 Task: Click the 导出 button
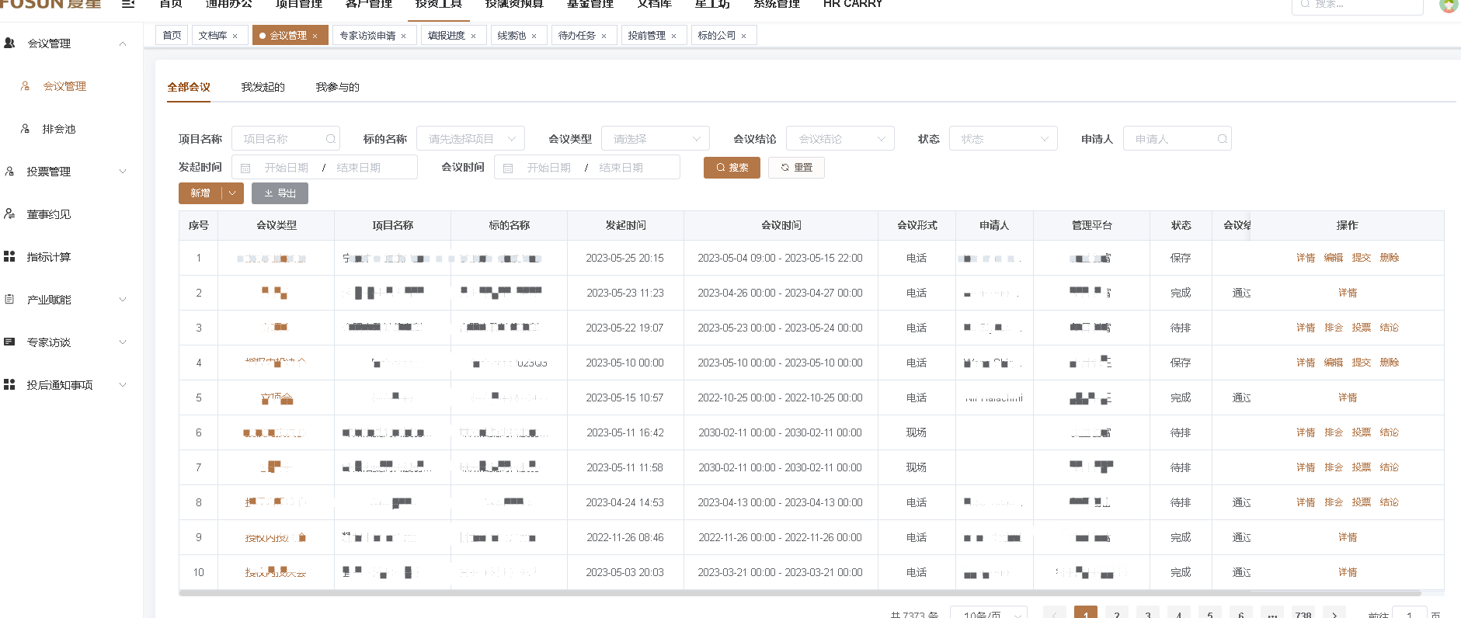(x=280, y=193)
